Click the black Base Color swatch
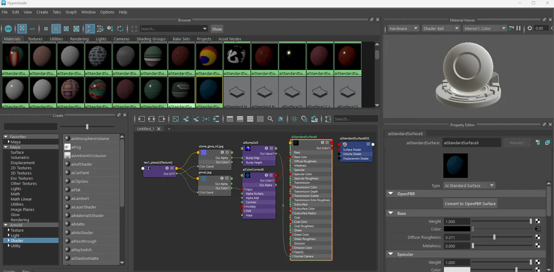The image size is (554, 272). [457, 229]
